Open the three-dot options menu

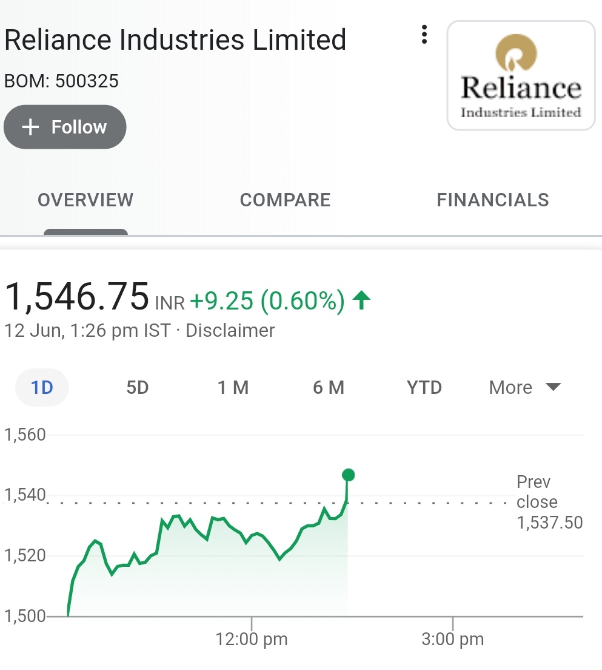(424, 35)
